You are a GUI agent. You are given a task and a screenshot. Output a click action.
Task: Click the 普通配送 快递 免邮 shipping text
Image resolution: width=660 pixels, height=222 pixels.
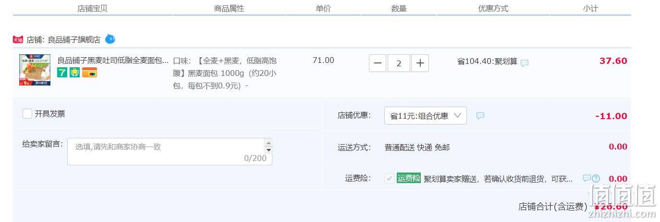(417, 148)
